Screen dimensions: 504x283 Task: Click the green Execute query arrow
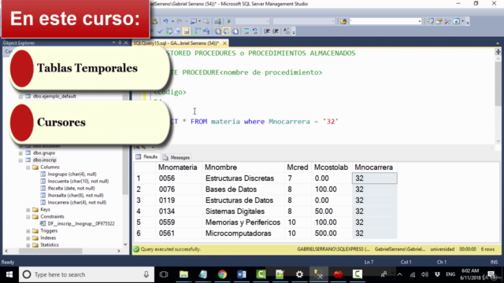[x=229, y=21]
